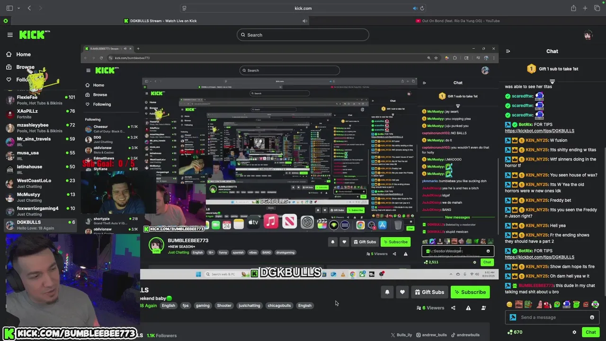This screenshot has height=341, width=606.
Task: Switch to the Out On Bond YouTube tab
Action: coord(457,21)
